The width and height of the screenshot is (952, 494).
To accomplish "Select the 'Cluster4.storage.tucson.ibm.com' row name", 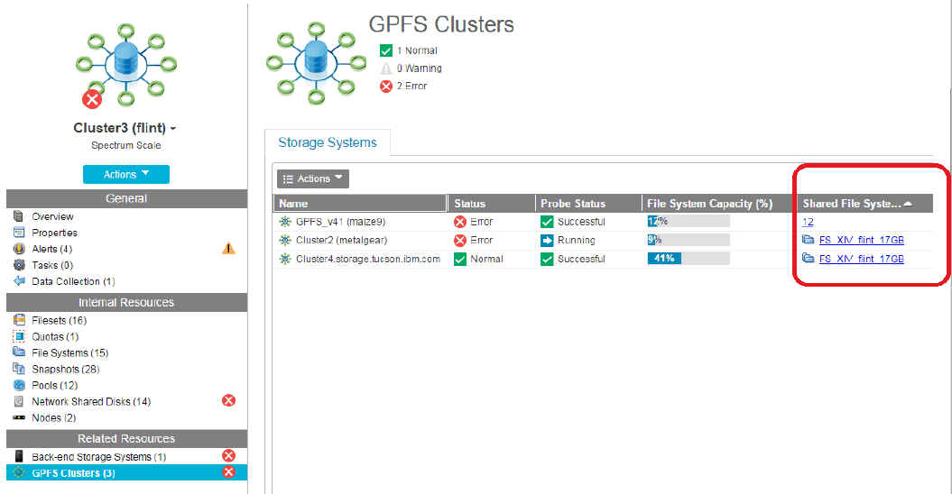I will (368, 259).
